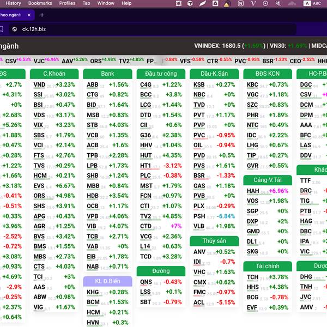327x327 pixels.
Task: Select the 'heo ngành' browser tab
Action: (x=16, y=15)
